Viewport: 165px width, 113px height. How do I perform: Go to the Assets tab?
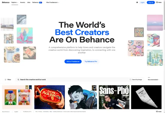point(23,2)
